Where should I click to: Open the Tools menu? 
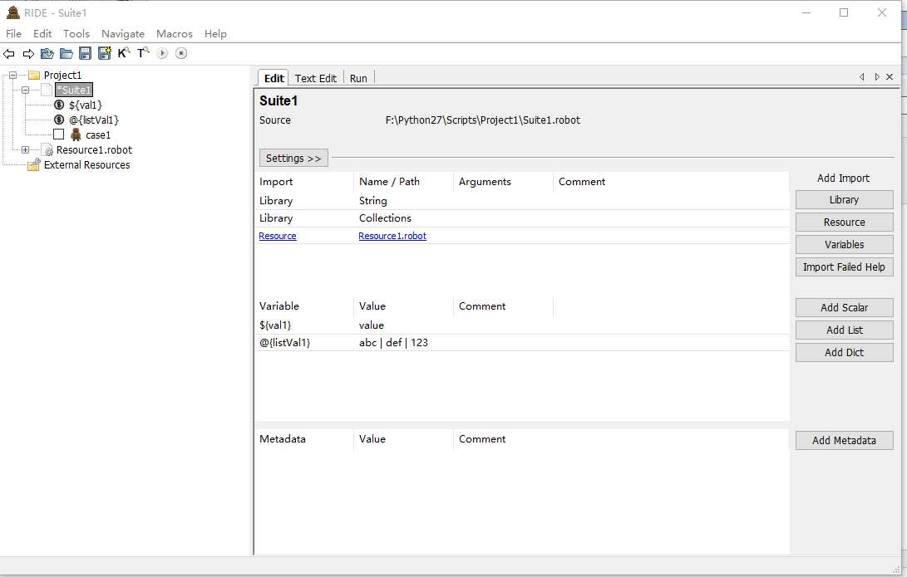click(76, 33)
